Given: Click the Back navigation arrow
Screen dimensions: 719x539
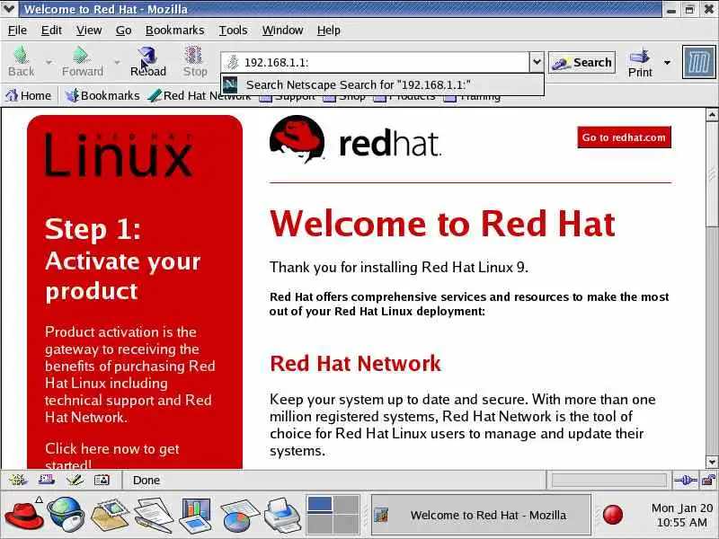Looking at the screenshot, I should click(21, 61).
